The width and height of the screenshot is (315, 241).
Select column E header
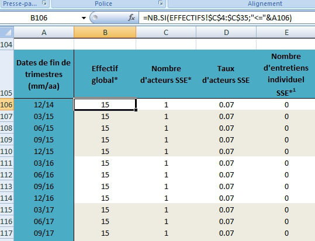pyautogui.click(x=286, y=32)
